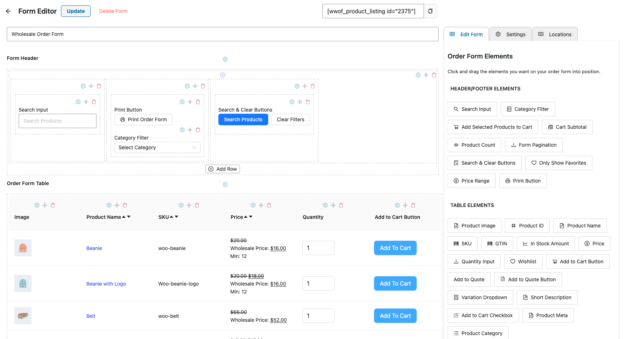Click the Beanie product thumbnail
This screenshot has width=624, height=339.
23,248
